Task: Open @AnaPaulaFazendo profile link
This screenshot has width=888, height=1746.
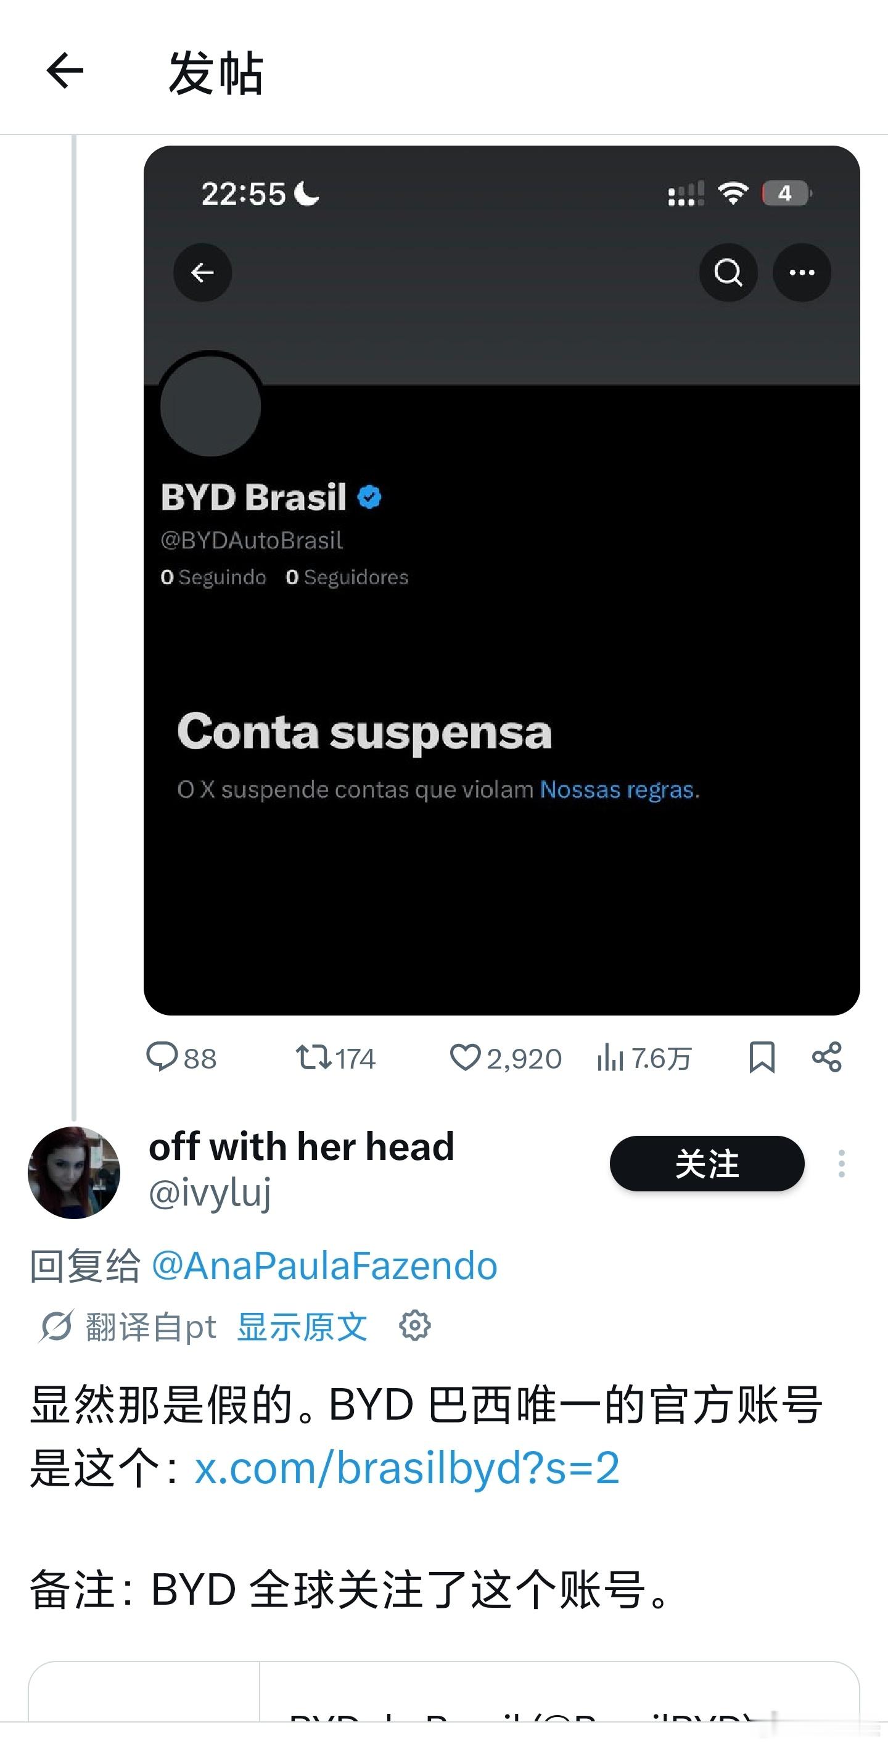Action: (x=324, y=1264)
